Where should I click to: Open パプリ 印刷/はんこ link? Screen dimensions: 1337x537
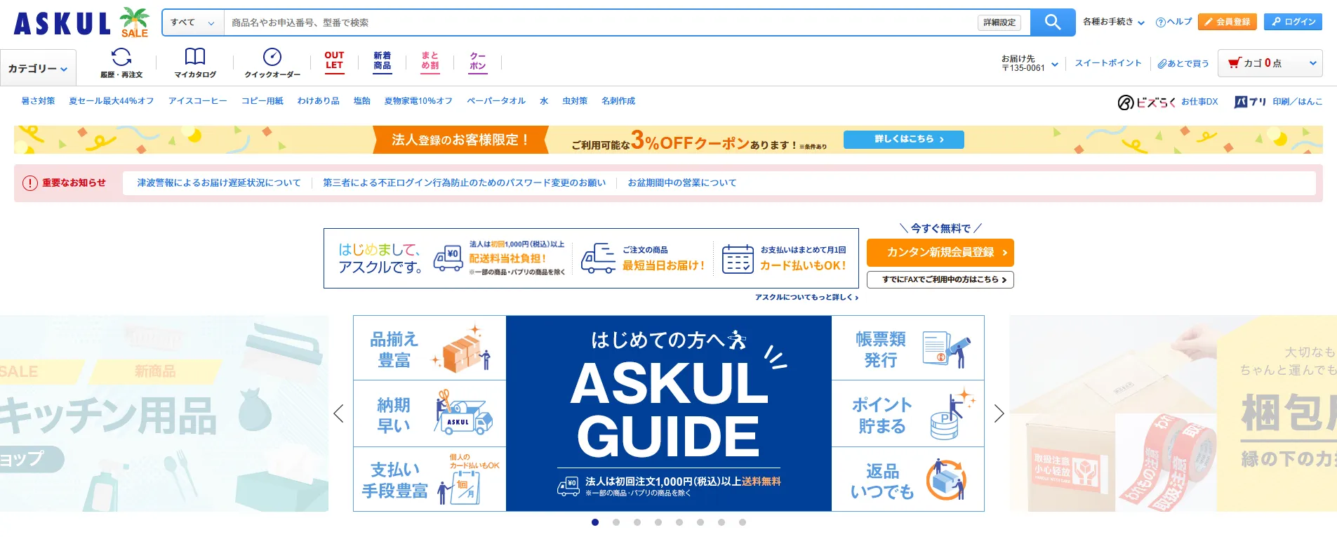(x=1278, y=102)
